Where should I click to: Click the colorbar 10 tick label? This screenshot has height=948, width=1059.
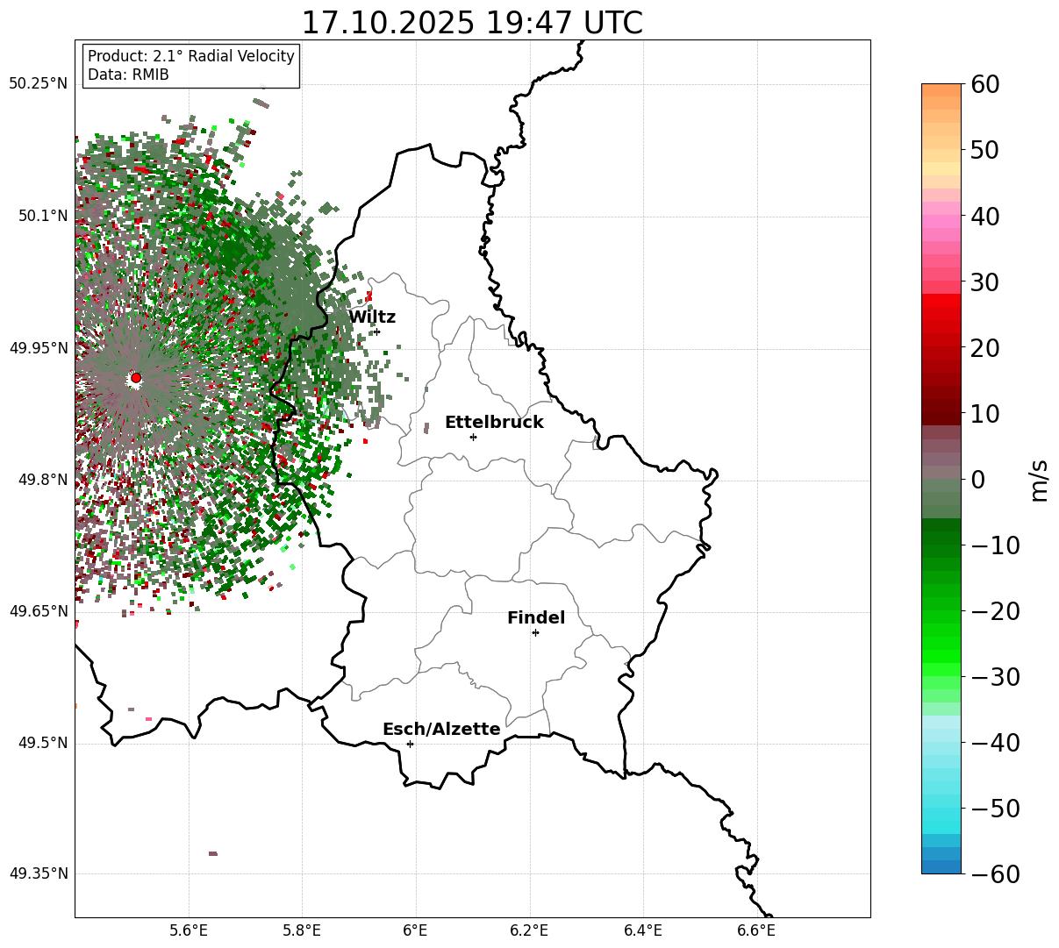(984, 413)
